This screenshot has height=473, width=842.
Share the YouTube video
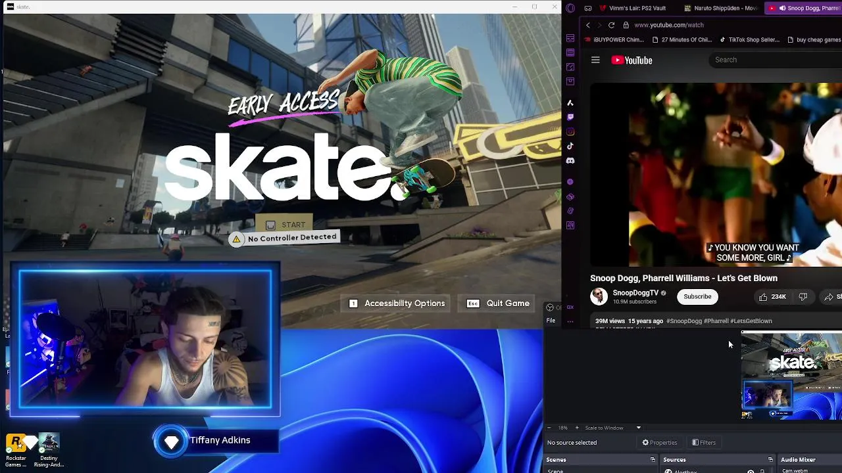(832, 297)
